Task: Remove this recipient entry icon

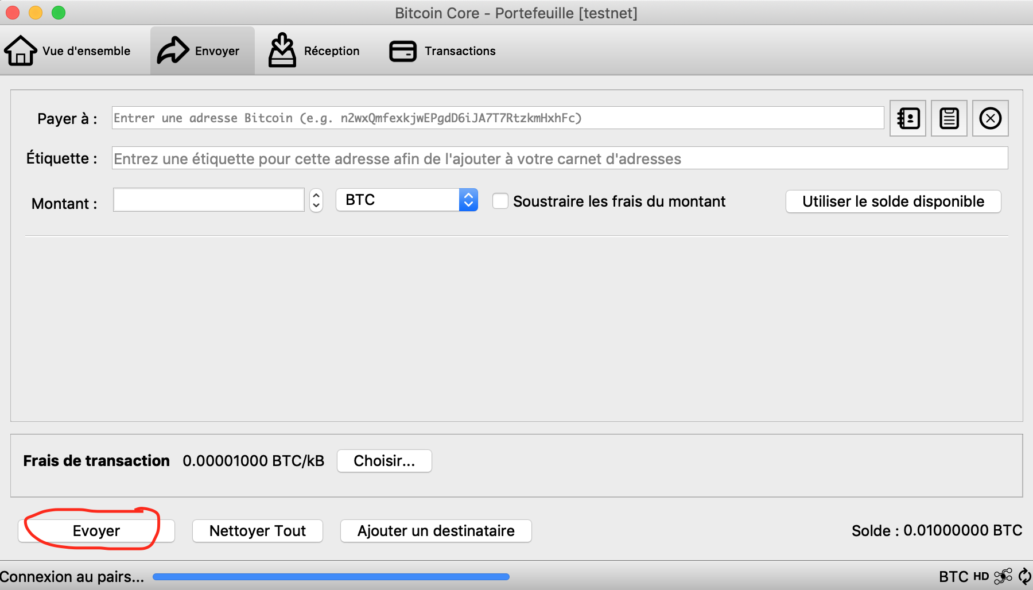Action: point(991,118)
